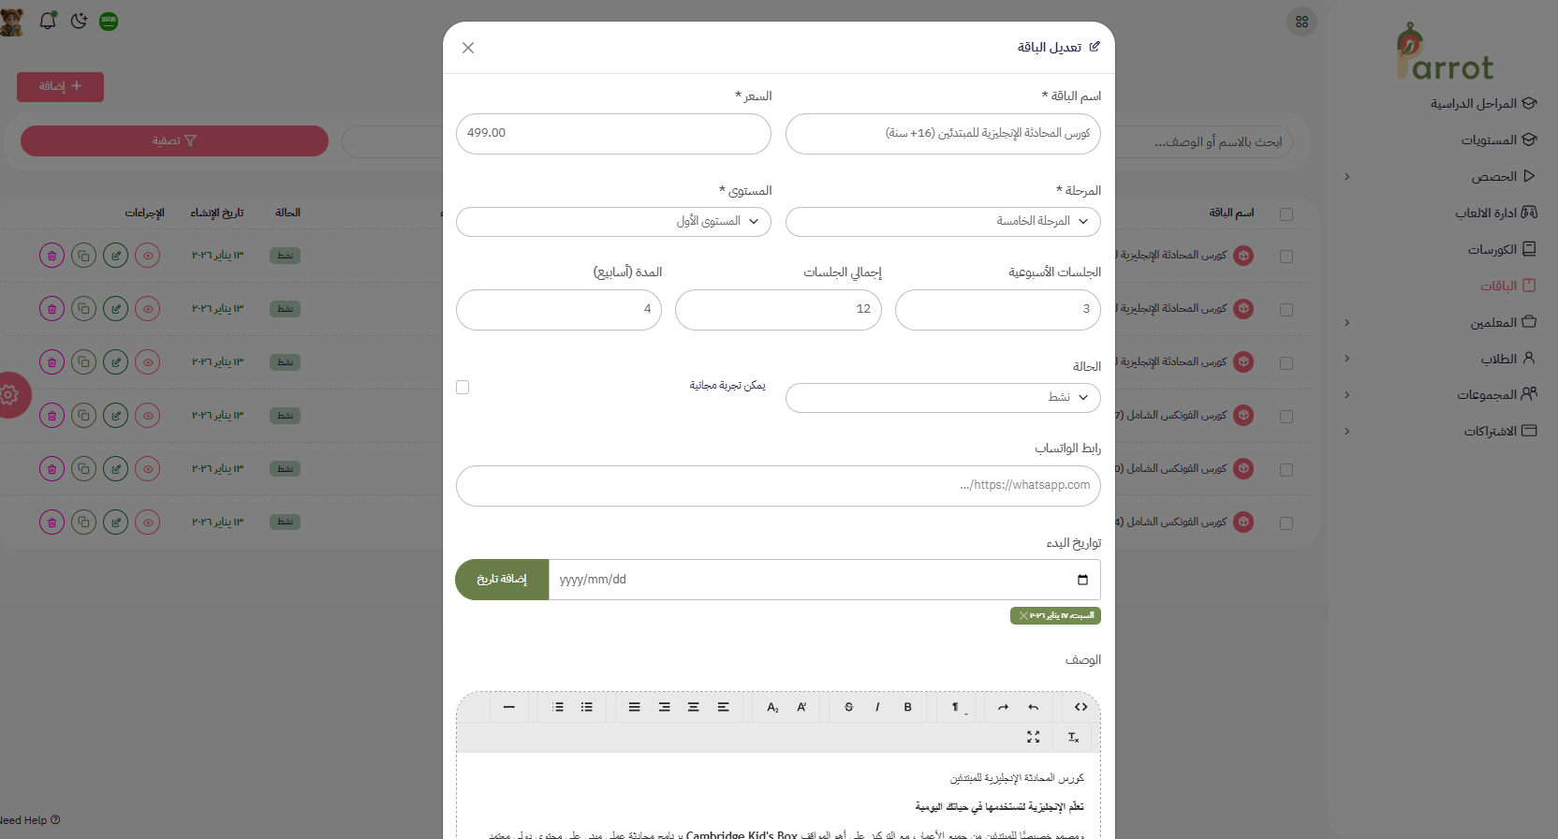
Task: Apply italic formatting in the editor
Action: tap(877, 708)
